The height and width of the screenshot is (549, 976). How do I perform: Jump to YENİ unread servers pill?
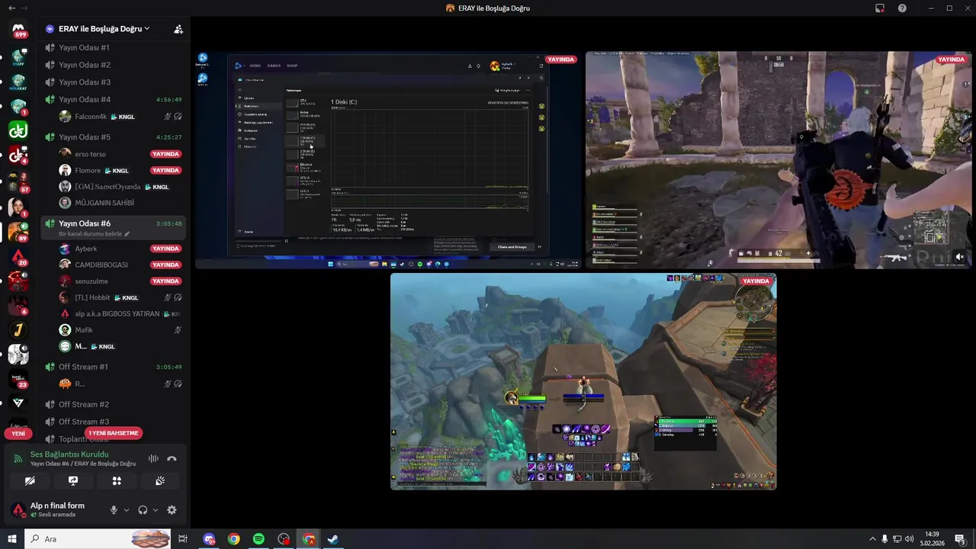click(18, 433)
